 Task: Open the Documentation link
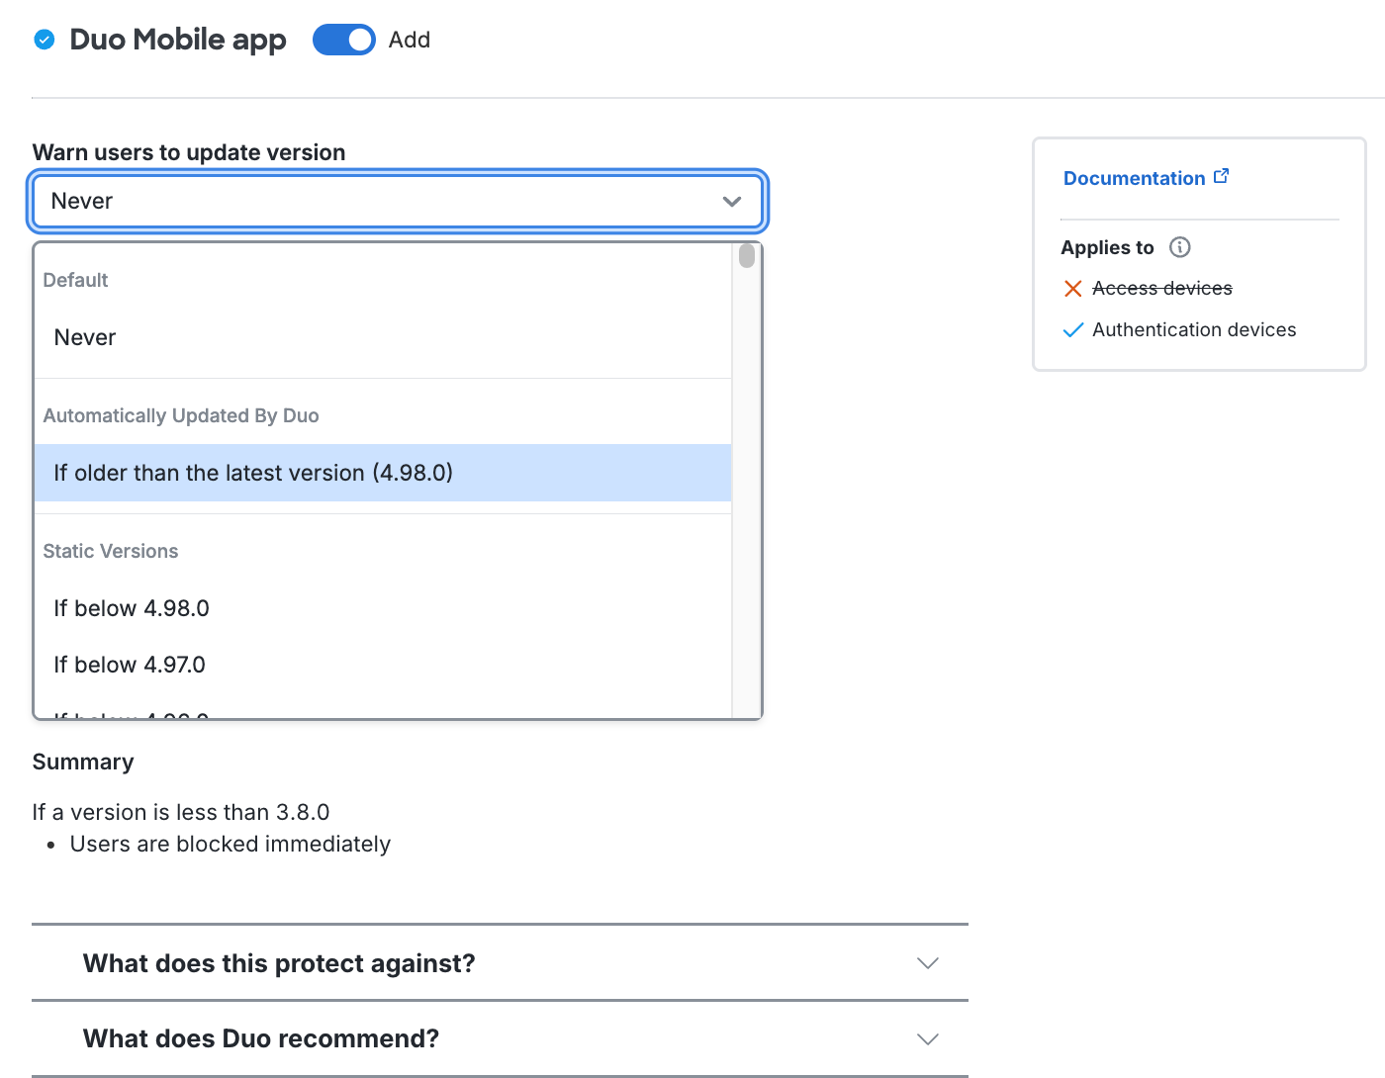tap(1134, 177)
